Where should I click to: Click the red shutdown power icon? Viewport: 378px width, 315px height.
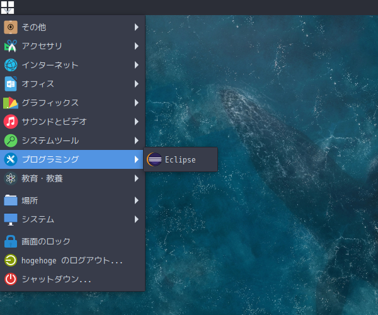coord(11,279)
